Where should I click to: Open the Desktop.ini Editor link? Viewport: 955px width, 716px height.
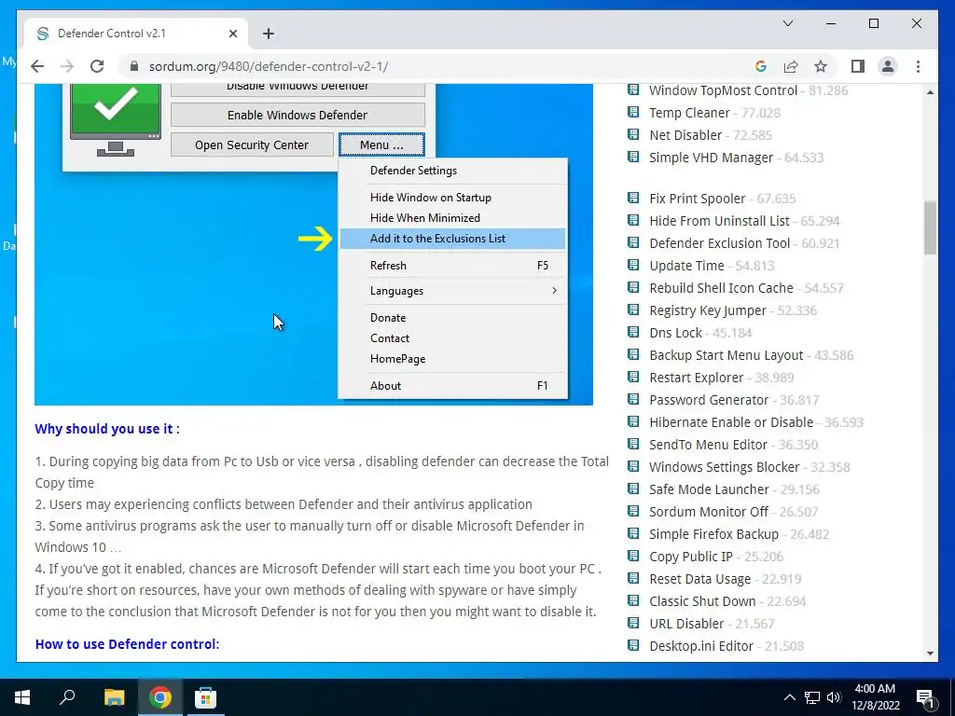(702, 647)
